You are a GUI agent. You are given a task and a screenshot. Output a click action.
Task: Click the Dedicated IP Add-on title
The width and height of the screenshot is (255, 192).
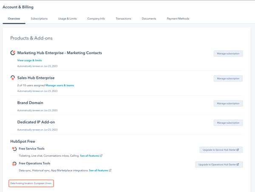pos(36,122)
